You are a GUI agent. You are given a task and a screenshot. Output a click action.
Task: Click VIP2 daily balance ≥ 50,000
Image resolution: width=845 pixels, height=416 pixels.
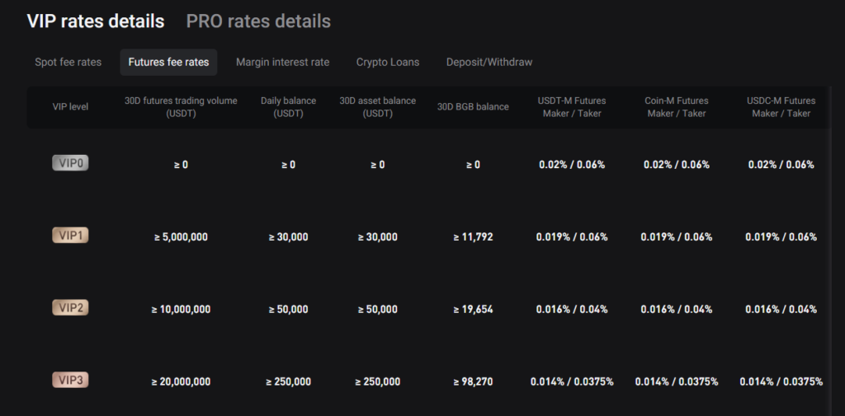288,310
